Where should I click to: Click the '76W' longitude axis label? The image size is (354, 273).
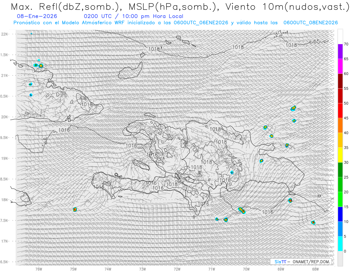[x=39, y=269]
